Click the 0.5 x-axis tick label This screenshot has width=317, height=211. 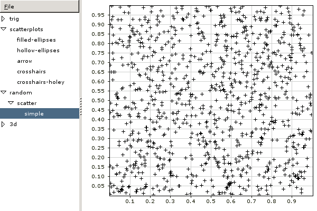(x=211, y=202)
